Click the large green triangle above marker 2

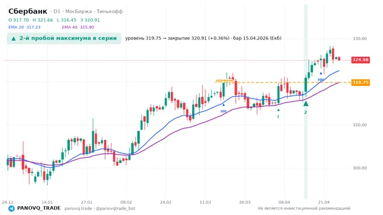306,103
